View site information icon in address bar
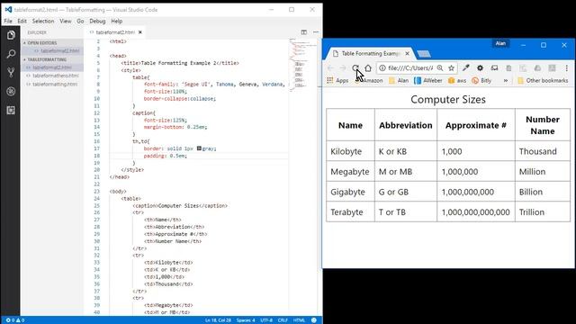 382,68
